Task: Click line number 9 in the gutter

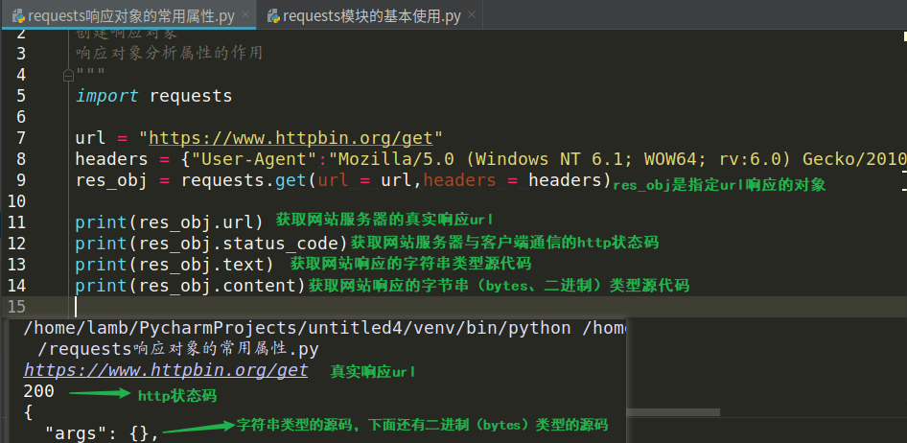Action: 21,180
